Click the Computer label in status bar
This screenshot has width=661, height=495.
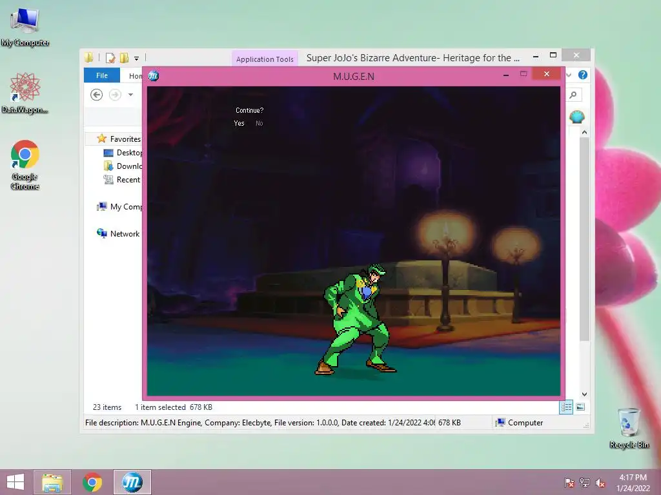point(525,423)
